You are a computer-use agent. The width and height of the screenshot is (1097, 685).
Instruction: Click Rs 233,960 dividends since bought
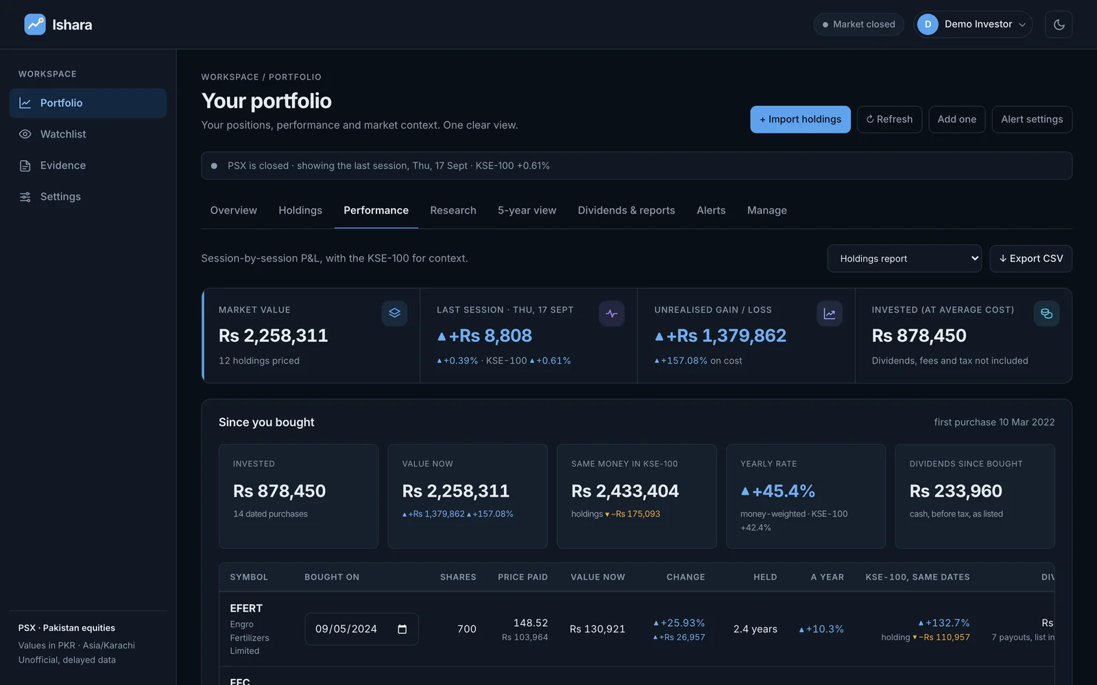click(x=956, y=491)
